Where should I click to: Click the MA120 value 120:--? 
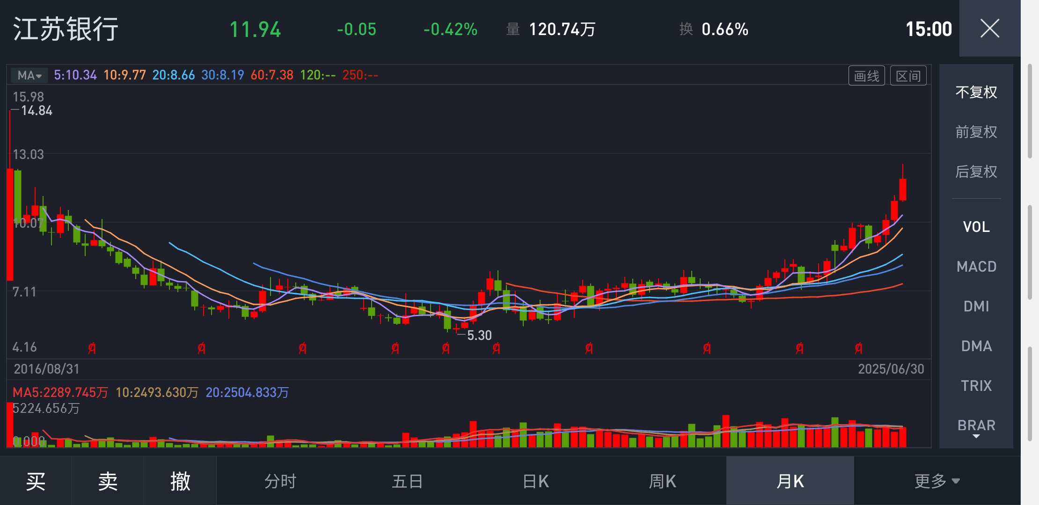tap(318, 75)
